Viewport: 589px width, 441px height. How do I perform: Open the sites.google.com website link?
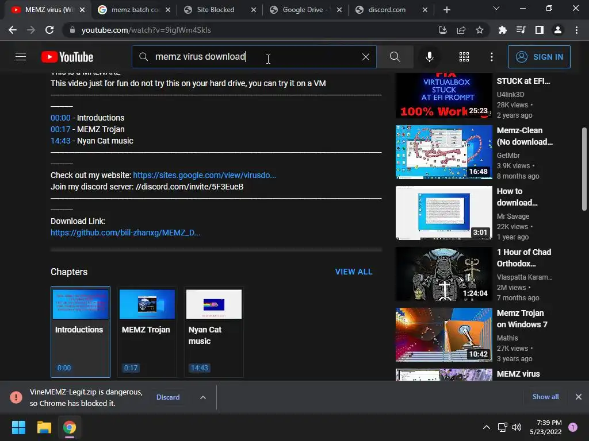tap(204, 175)
